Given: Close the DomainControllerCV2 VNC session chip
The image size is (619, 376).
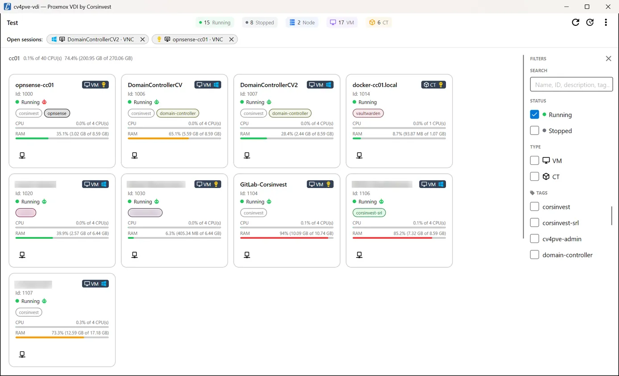Looking at the screenshot, I should (x=142, y=39).
